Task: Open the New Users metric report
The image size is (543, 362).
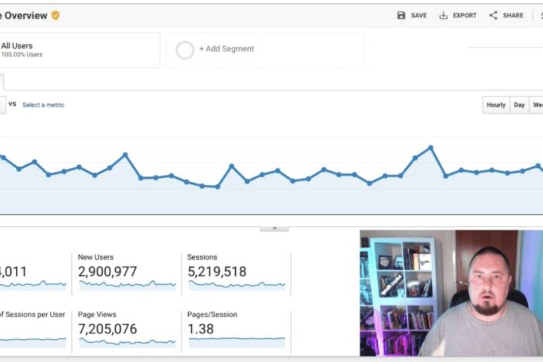Action: click(96, 257)
